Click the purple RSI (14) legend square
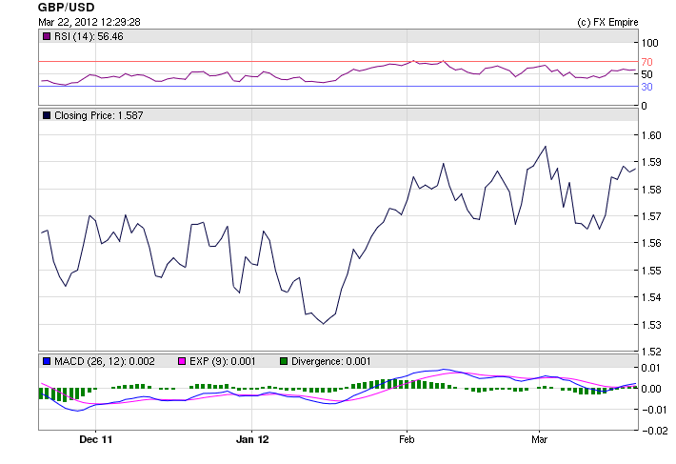676x464 pixels. tap(46, 36)
